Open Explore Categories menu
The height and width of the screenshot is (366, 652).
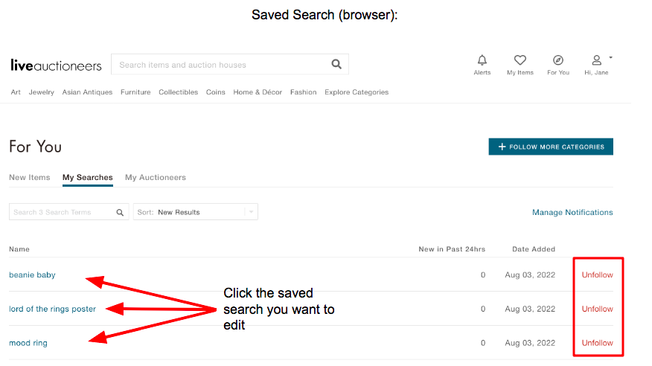coord(357,92)
